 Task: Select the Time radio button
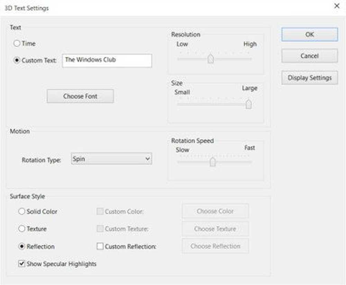[x=17, y=44]
